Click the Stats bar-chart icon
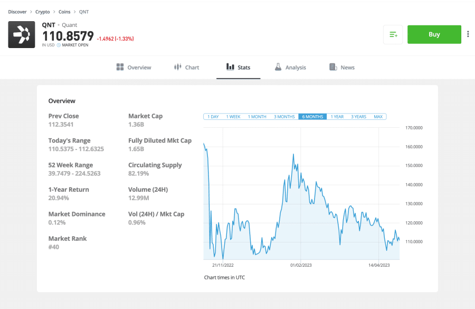The height and width of the screenshot is (309, 475). click(x=230, y=67)
